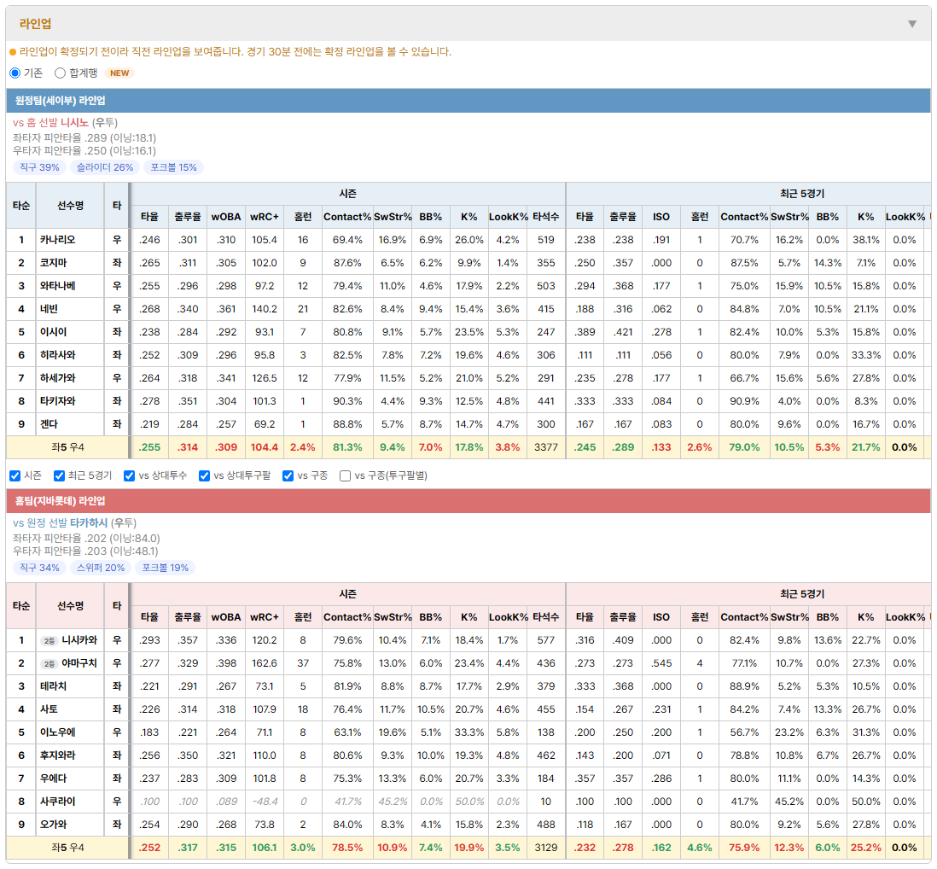Click player name 야마구치

[x=79, y=663]
